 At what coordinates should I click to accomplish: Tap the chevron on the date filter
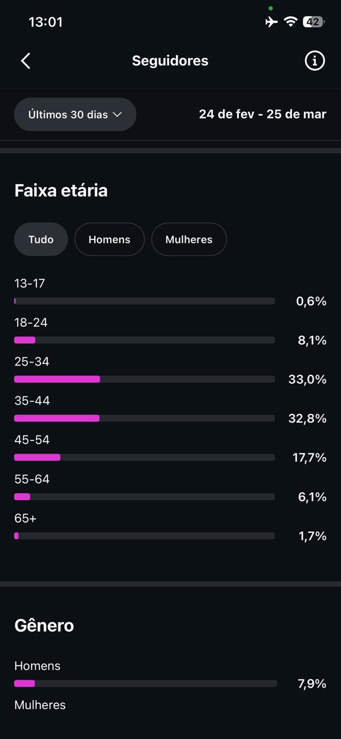(119, 114)
